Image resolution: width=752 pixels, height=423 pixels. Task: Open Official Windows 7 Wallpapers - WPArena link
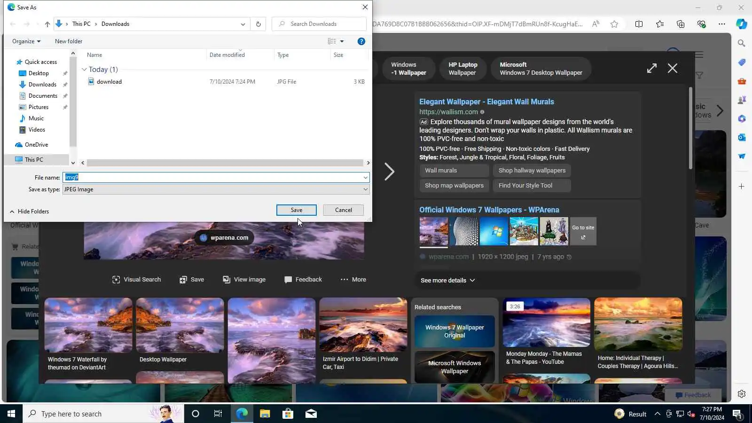click(489, 210)
